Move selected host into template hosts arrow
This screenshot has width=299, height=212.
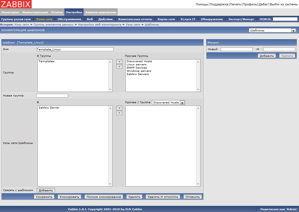(119, 108)
